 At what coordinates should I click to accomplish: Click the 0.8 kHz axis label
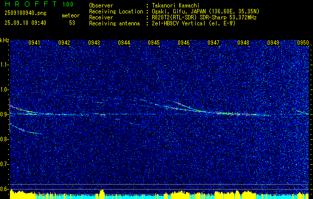4,139
